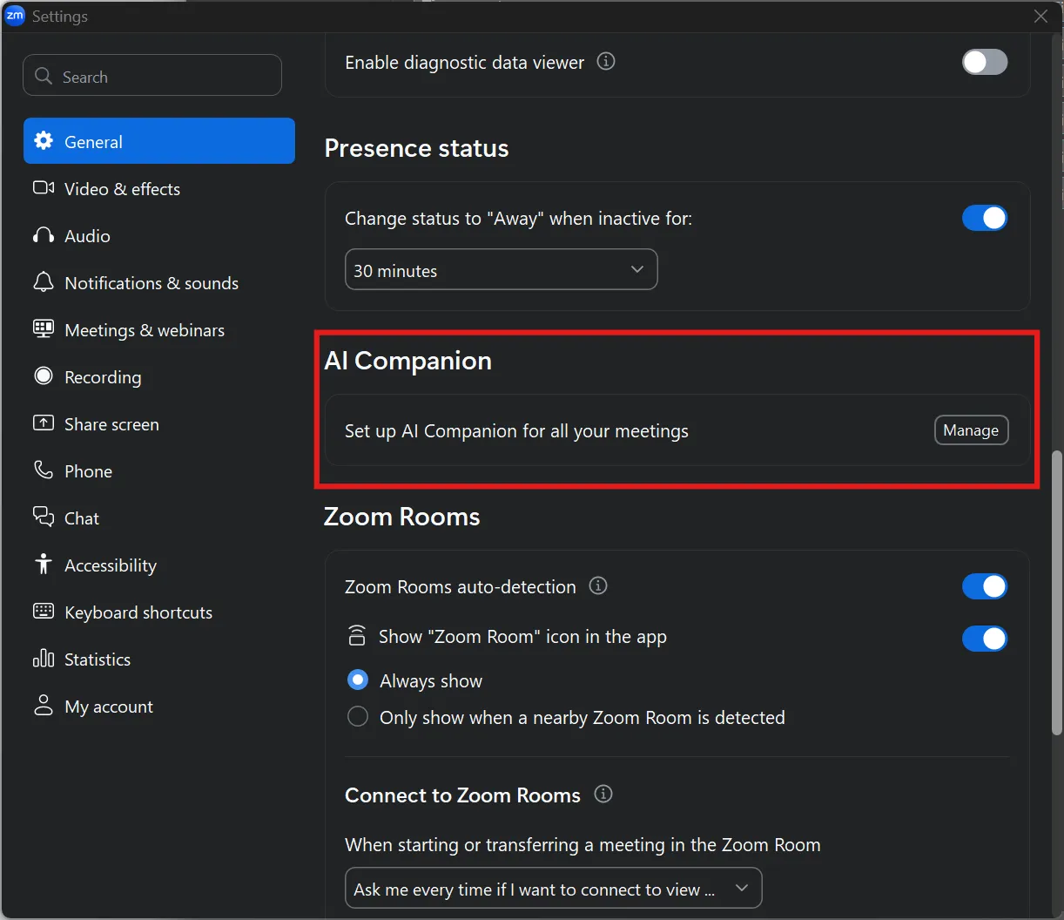Click the Accessibility person icon
This screenshot has width=1064, height=920.
44,564
